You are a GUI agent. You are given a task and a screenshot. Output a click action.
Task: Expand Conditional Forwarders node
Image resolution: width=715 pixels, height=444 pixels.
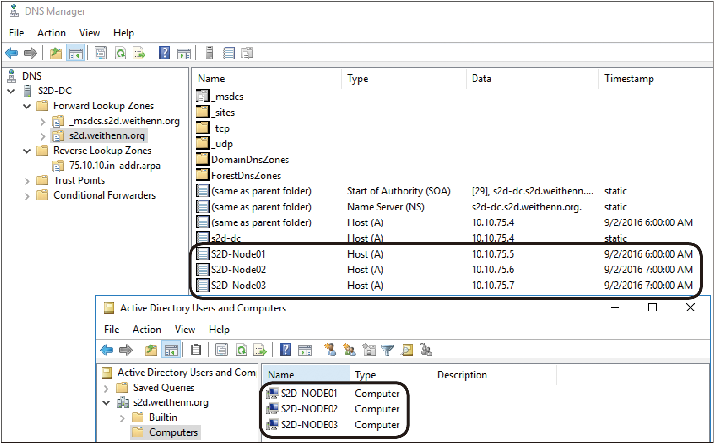pos(27,196)
